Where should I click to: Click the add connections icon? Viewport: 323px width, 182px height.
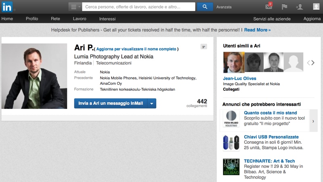(x=299, y=7)
